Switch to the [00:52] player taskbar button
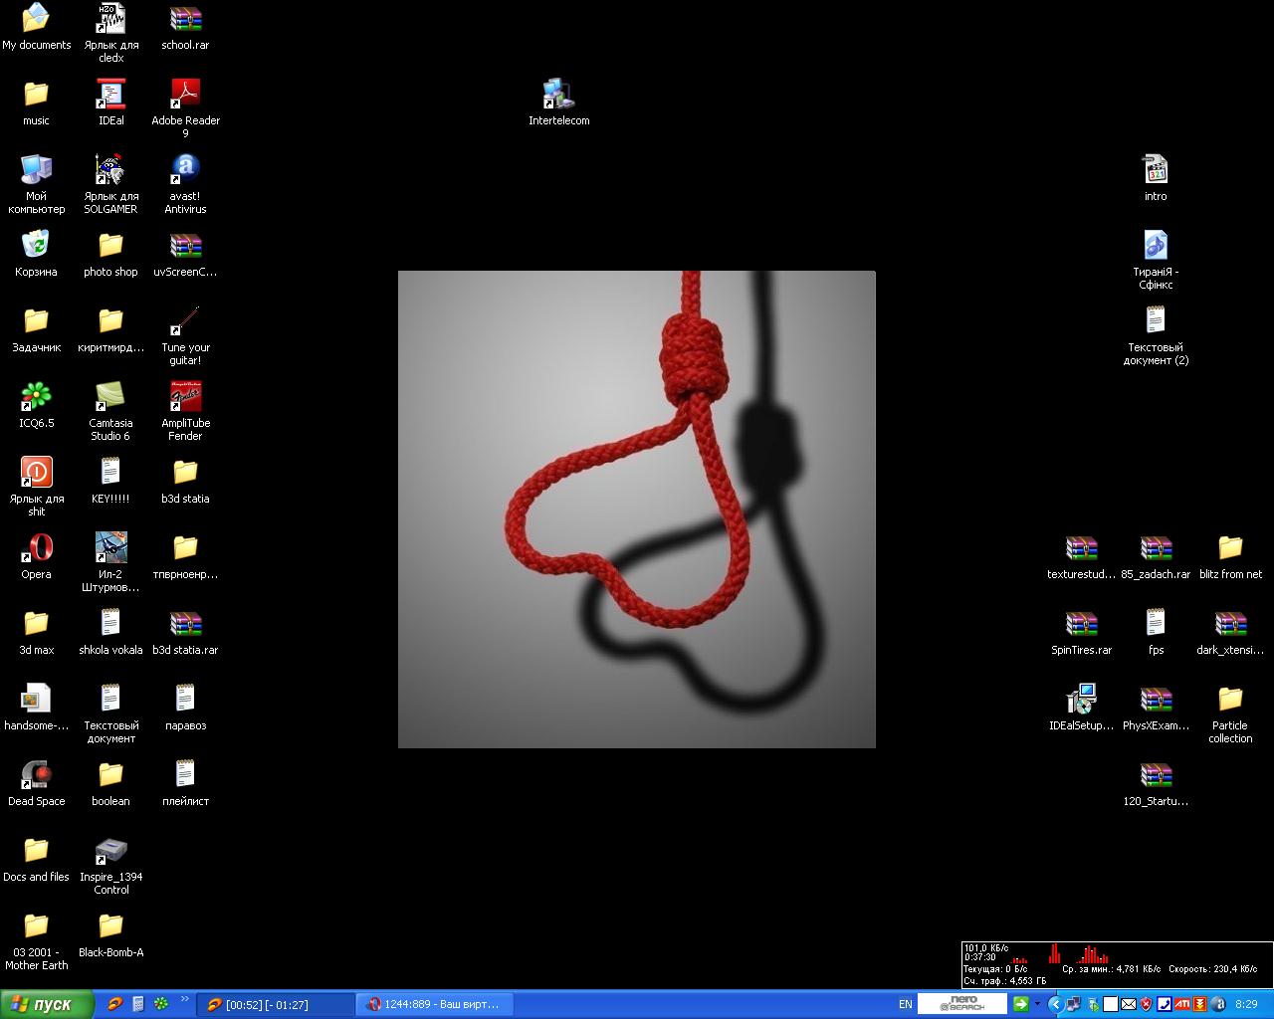This screenshot has width=1274, height=1019. pyautogui.click(x=275, y=1004)
